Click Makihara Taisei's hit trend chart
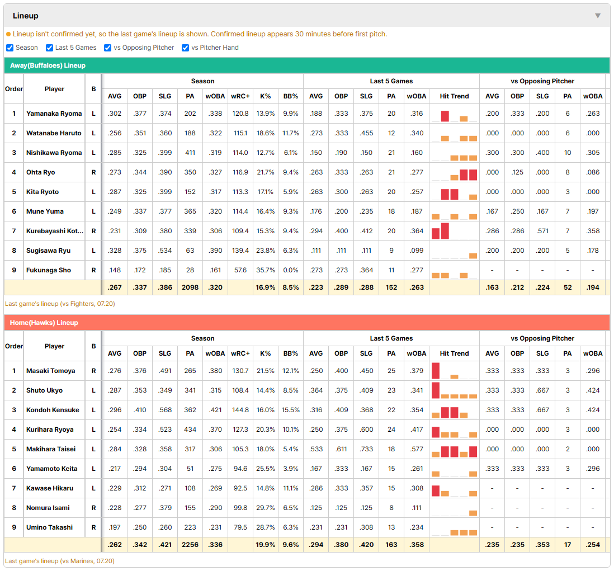The height and width of the screenshot is (571, 614). [x=454, y=450]
